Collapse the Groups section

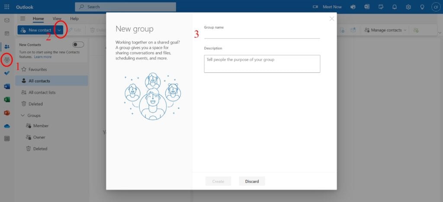(x=23, y=116)
